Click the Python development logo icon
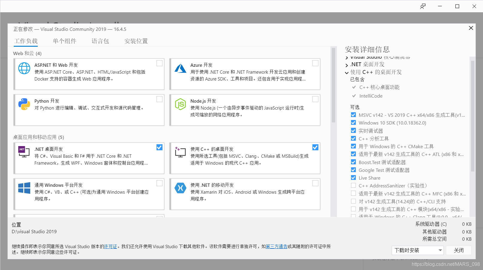The image size is (483, 270). (24, 104)
